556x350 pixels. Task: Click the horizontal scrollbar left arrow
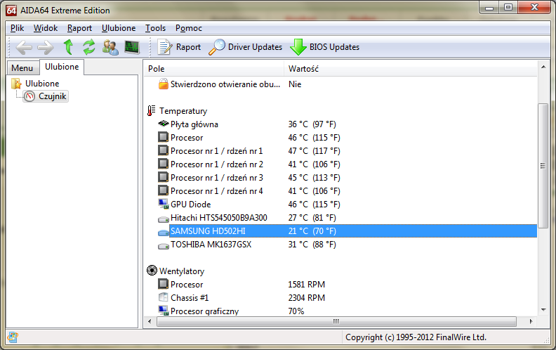point(150,322)
